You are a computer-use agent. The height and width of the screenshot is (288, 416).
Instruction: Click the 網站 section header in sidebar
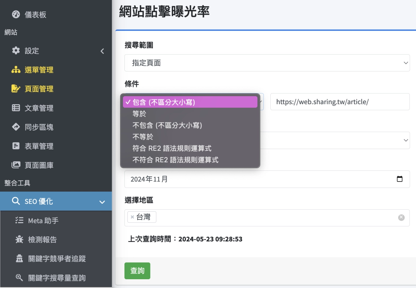pyautogui.click(x=11, y=32)
